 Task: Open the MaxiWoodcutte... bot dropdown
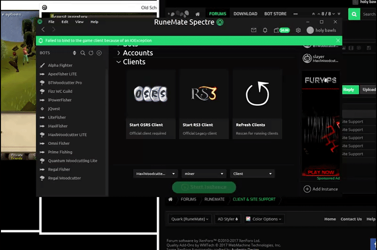pos(156,173)
